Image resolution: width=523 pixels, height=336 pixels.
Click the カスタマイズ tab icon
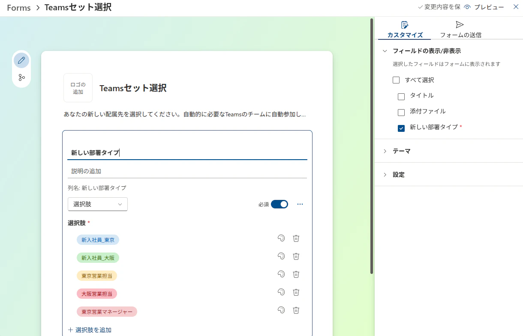pyautogui.click(x=405, y=25)
